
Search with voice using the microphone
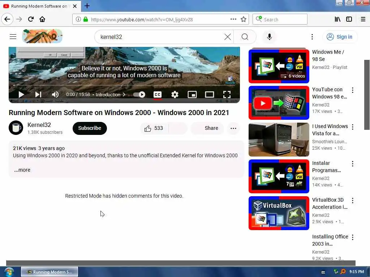270,37
